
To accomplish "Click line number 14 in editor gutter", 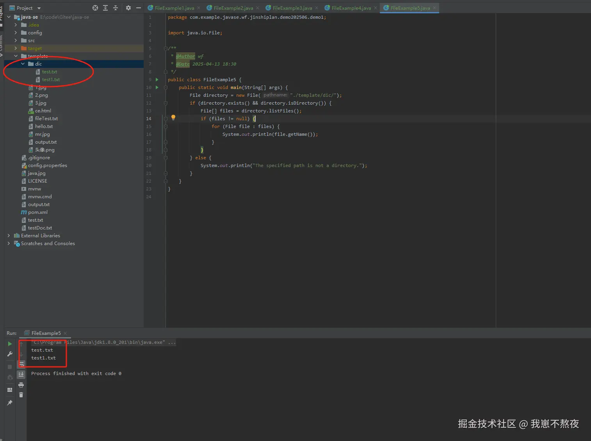I will (149, 119).
